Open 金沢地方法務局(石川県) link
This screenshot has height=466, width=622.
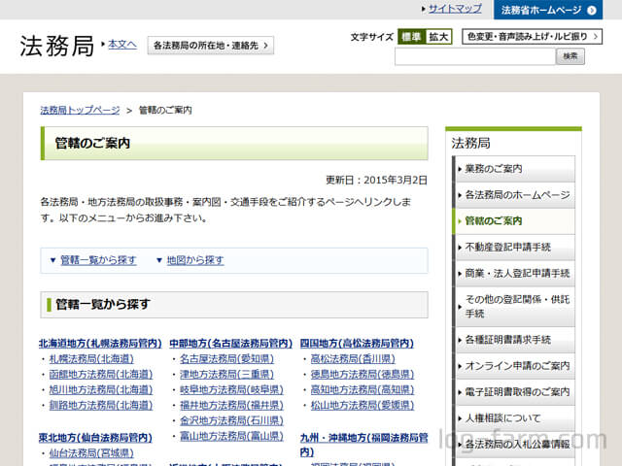tap(231, 420)
